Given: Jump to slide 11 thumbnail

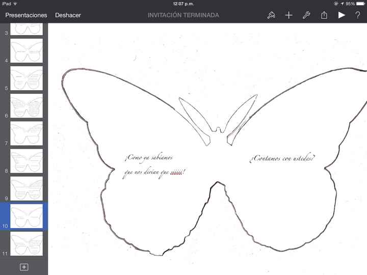Looking at the screenshot, I should pyautogui.click(x=27, y=243).
